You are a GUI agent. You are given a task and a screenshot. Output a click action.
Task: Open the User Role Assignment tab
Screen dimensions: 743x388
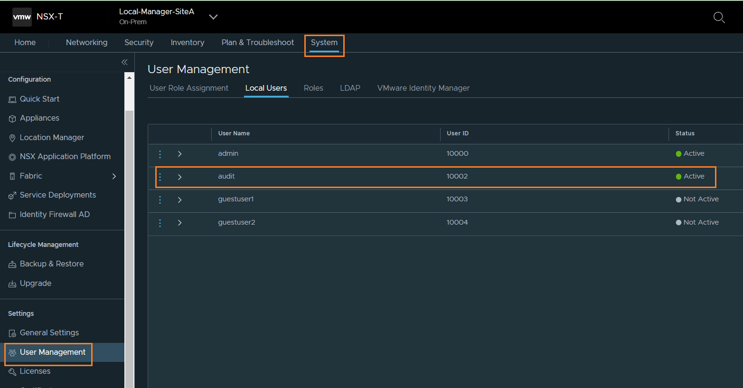point(189,88)
